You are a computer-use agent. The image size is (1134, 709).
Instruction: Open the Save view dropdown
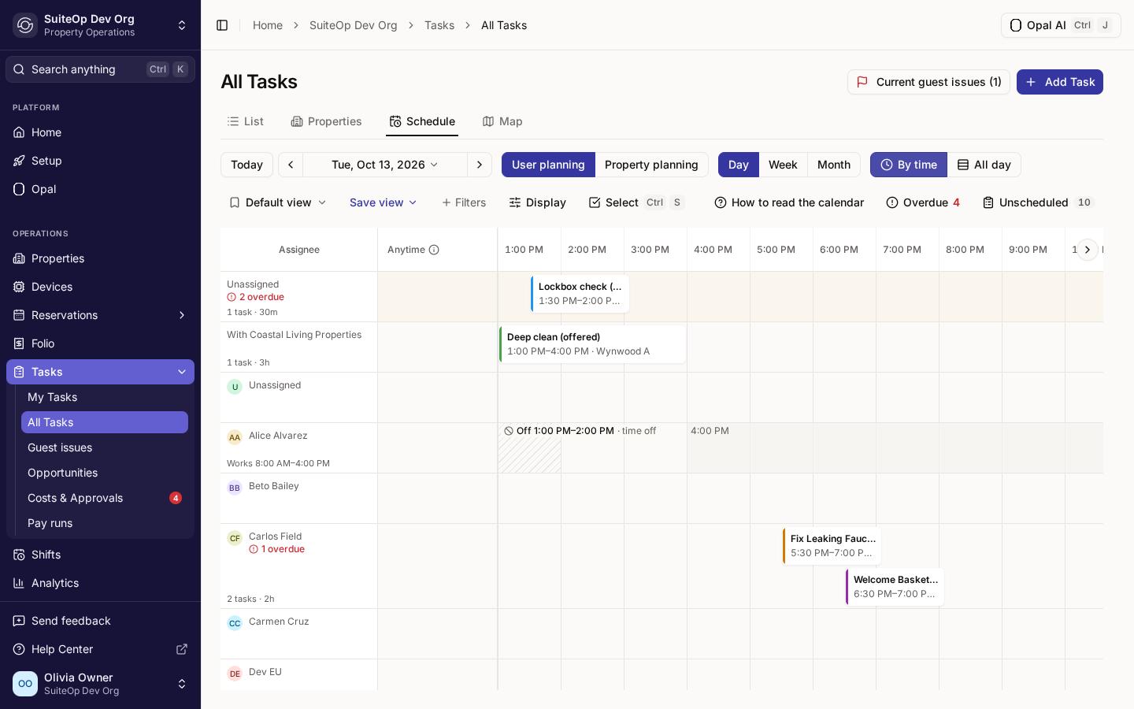click(x=384, y=202)
